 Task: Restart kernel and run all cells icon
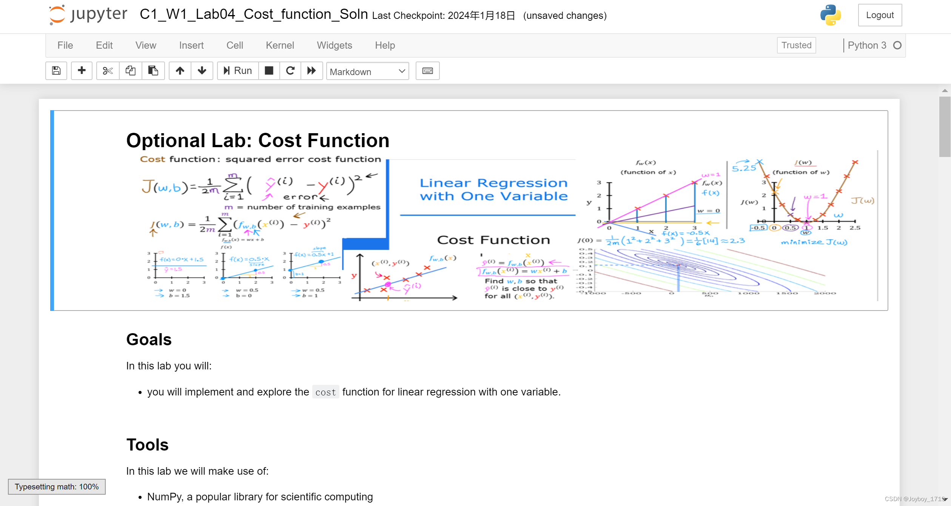311,71
